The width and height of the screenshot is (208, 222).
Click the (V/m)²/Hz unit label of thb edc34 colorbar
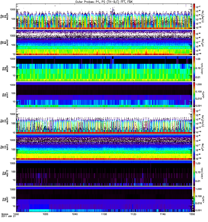pyautogui.click(x=203, y=16)
